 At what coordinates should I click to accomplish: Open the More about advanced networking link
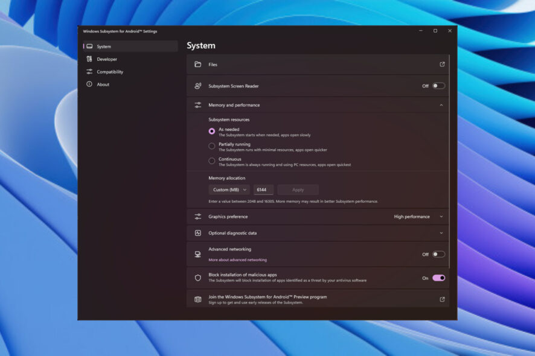click(x=238, y=260)
